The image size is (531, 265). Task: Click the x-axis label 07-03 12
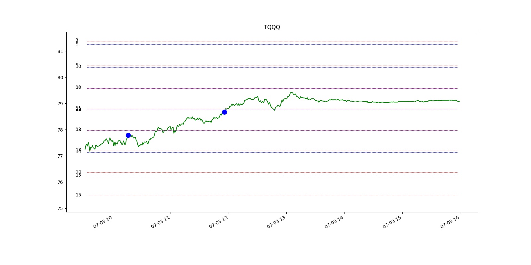(x=219, y=222)
